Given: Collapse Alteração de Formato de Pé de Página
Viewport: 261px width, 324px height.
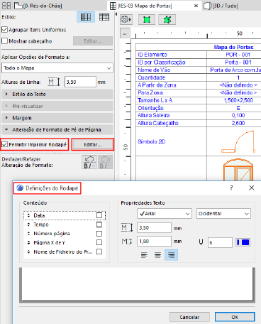Looking at the screenshot, I should pyautogui.click(x=57, y=129).
